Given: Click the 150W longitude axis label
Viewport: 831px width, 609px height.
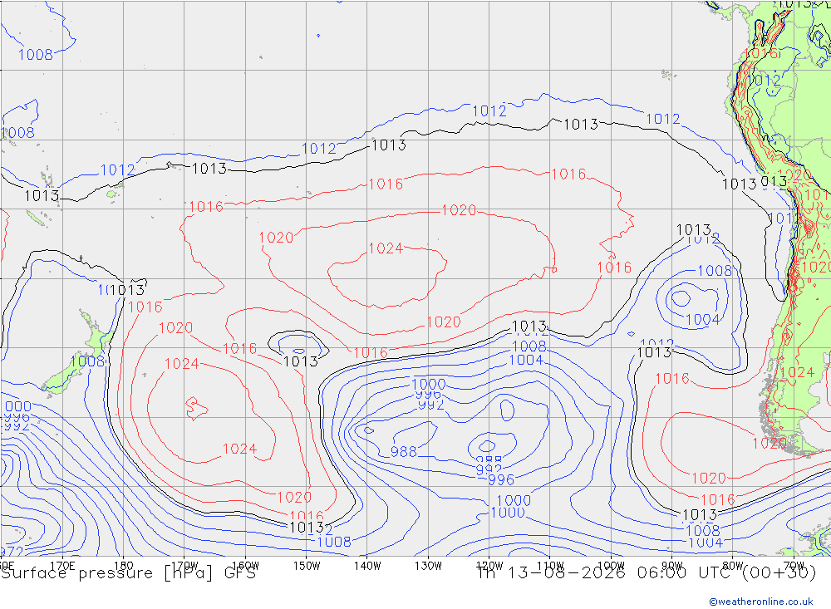Looking at the screenshot, I should tap(307, 566).
